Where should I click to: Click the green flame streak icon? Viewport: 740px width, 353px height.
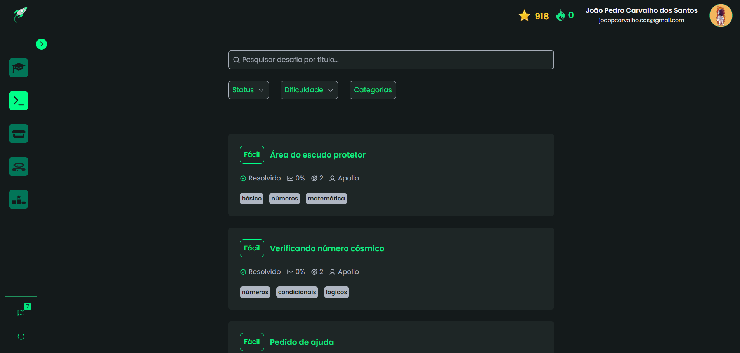click(x=561, y=15)
